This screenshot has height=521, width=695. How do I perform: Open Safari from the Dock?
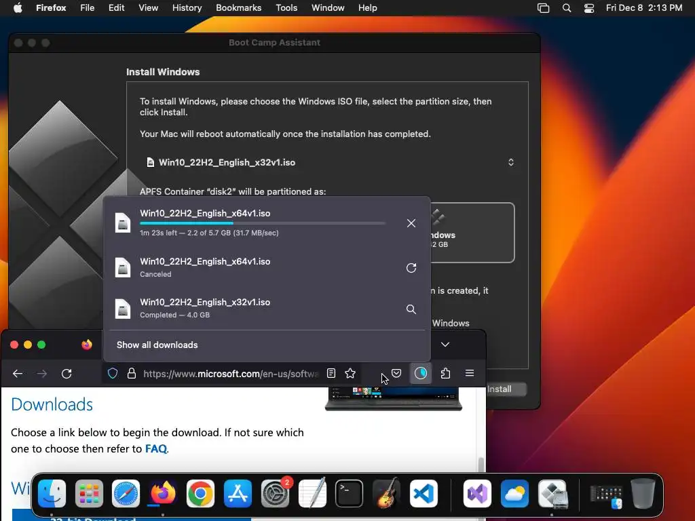126,493
